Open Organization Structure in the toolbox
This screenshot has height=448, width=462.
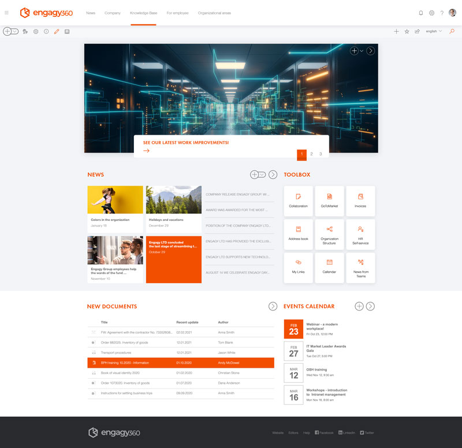click(329, 234)
